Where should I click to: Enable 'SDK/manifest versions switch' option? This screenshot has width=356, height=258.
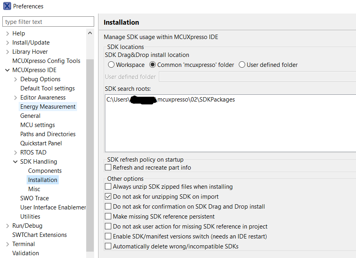point(108,236)
